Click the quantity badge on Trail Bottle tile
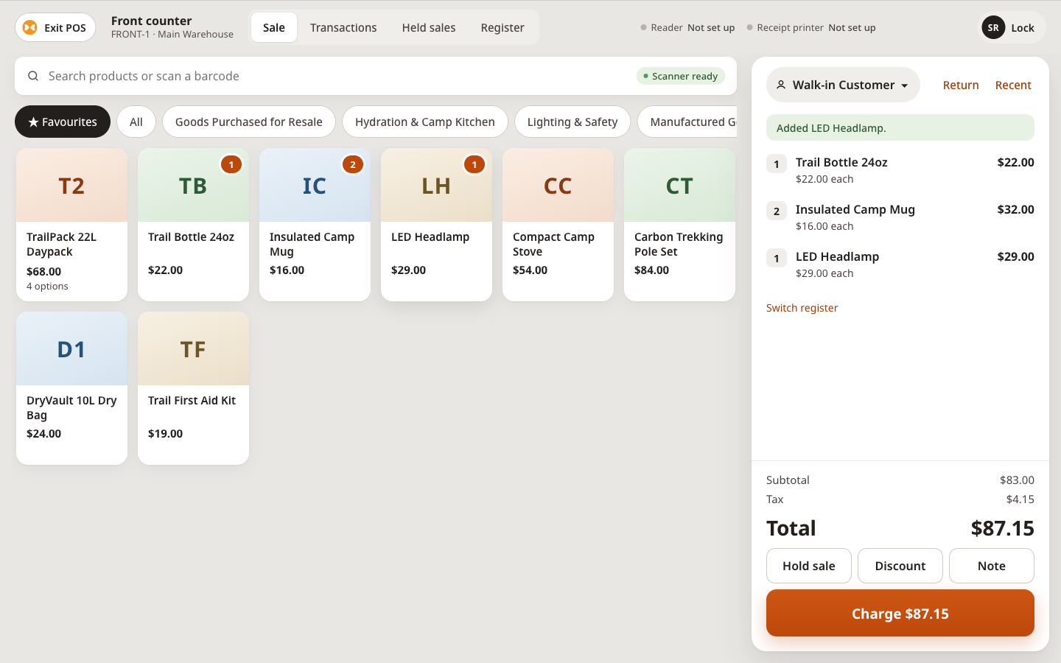The image size is (1061, 663). [231, 164]
